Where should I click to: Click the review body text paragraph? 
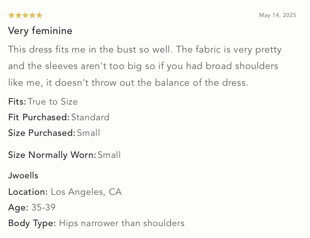pos(145,66)
